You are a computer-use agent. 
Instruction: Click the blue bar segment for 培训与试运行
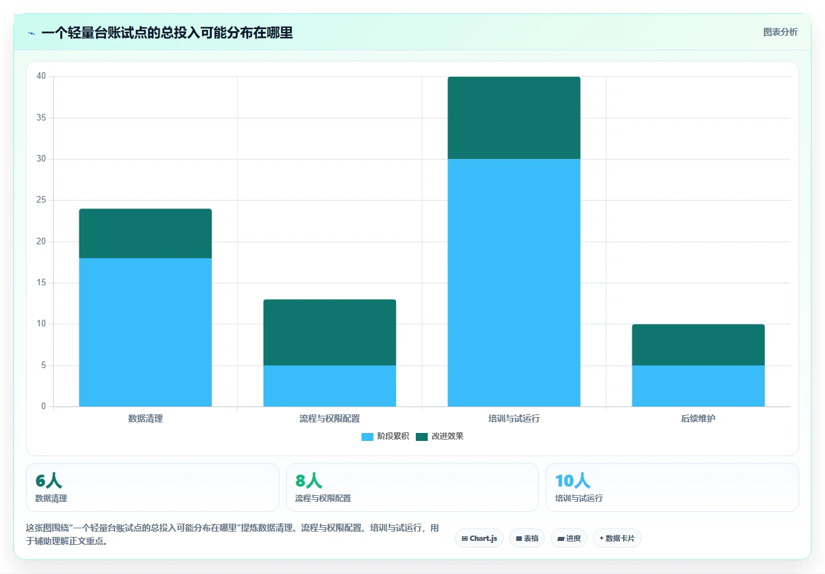(514, 283)
